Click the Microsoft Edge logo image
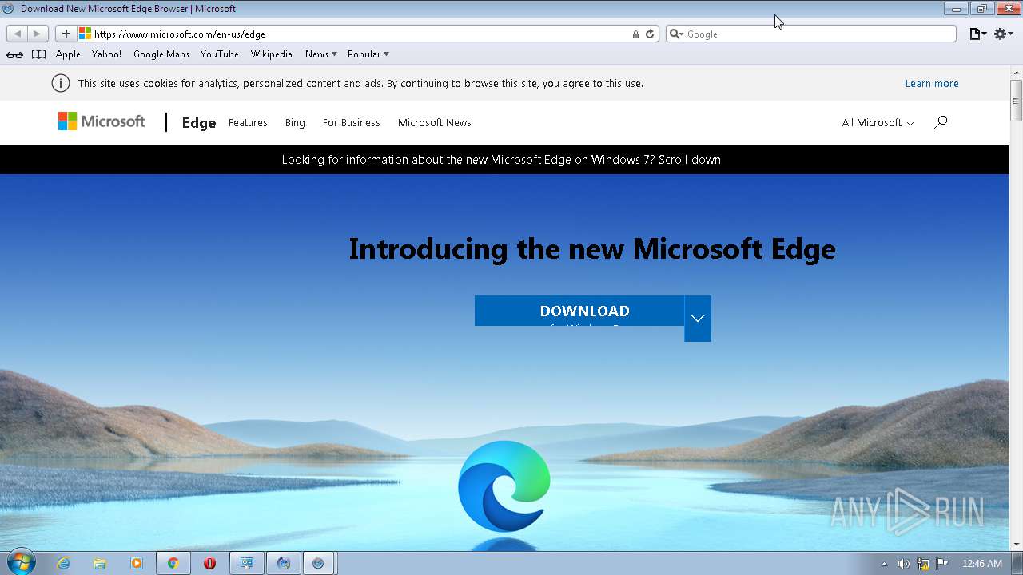Image resolution: width=1023 pixels, height=575 pixels. 504,486
